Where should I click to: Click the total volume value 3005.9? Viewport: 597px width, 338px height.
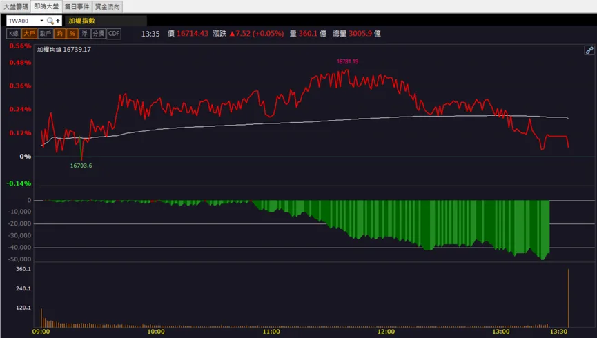tap(360, 34)
